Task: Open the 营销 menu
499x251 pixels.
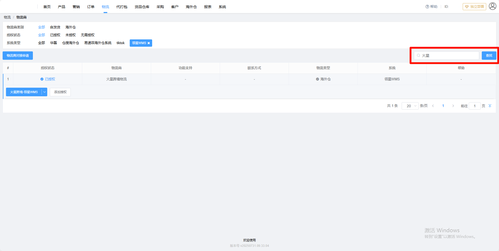Action: pyautogui.click(x=76, y=7)
